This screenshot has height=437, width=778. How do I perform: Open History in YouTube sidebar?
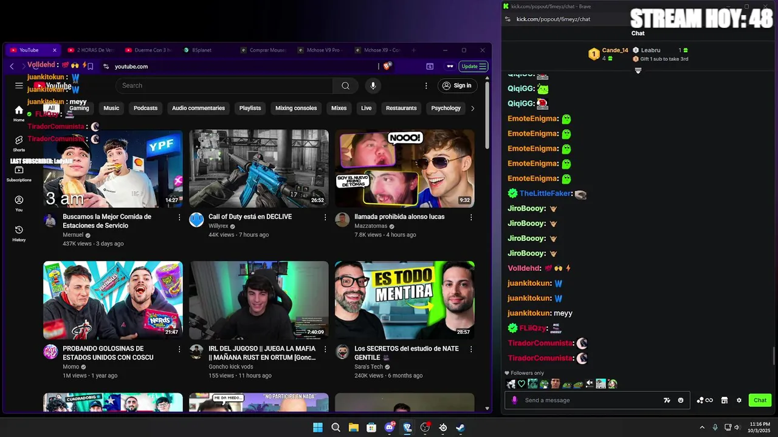pos(19,233)
